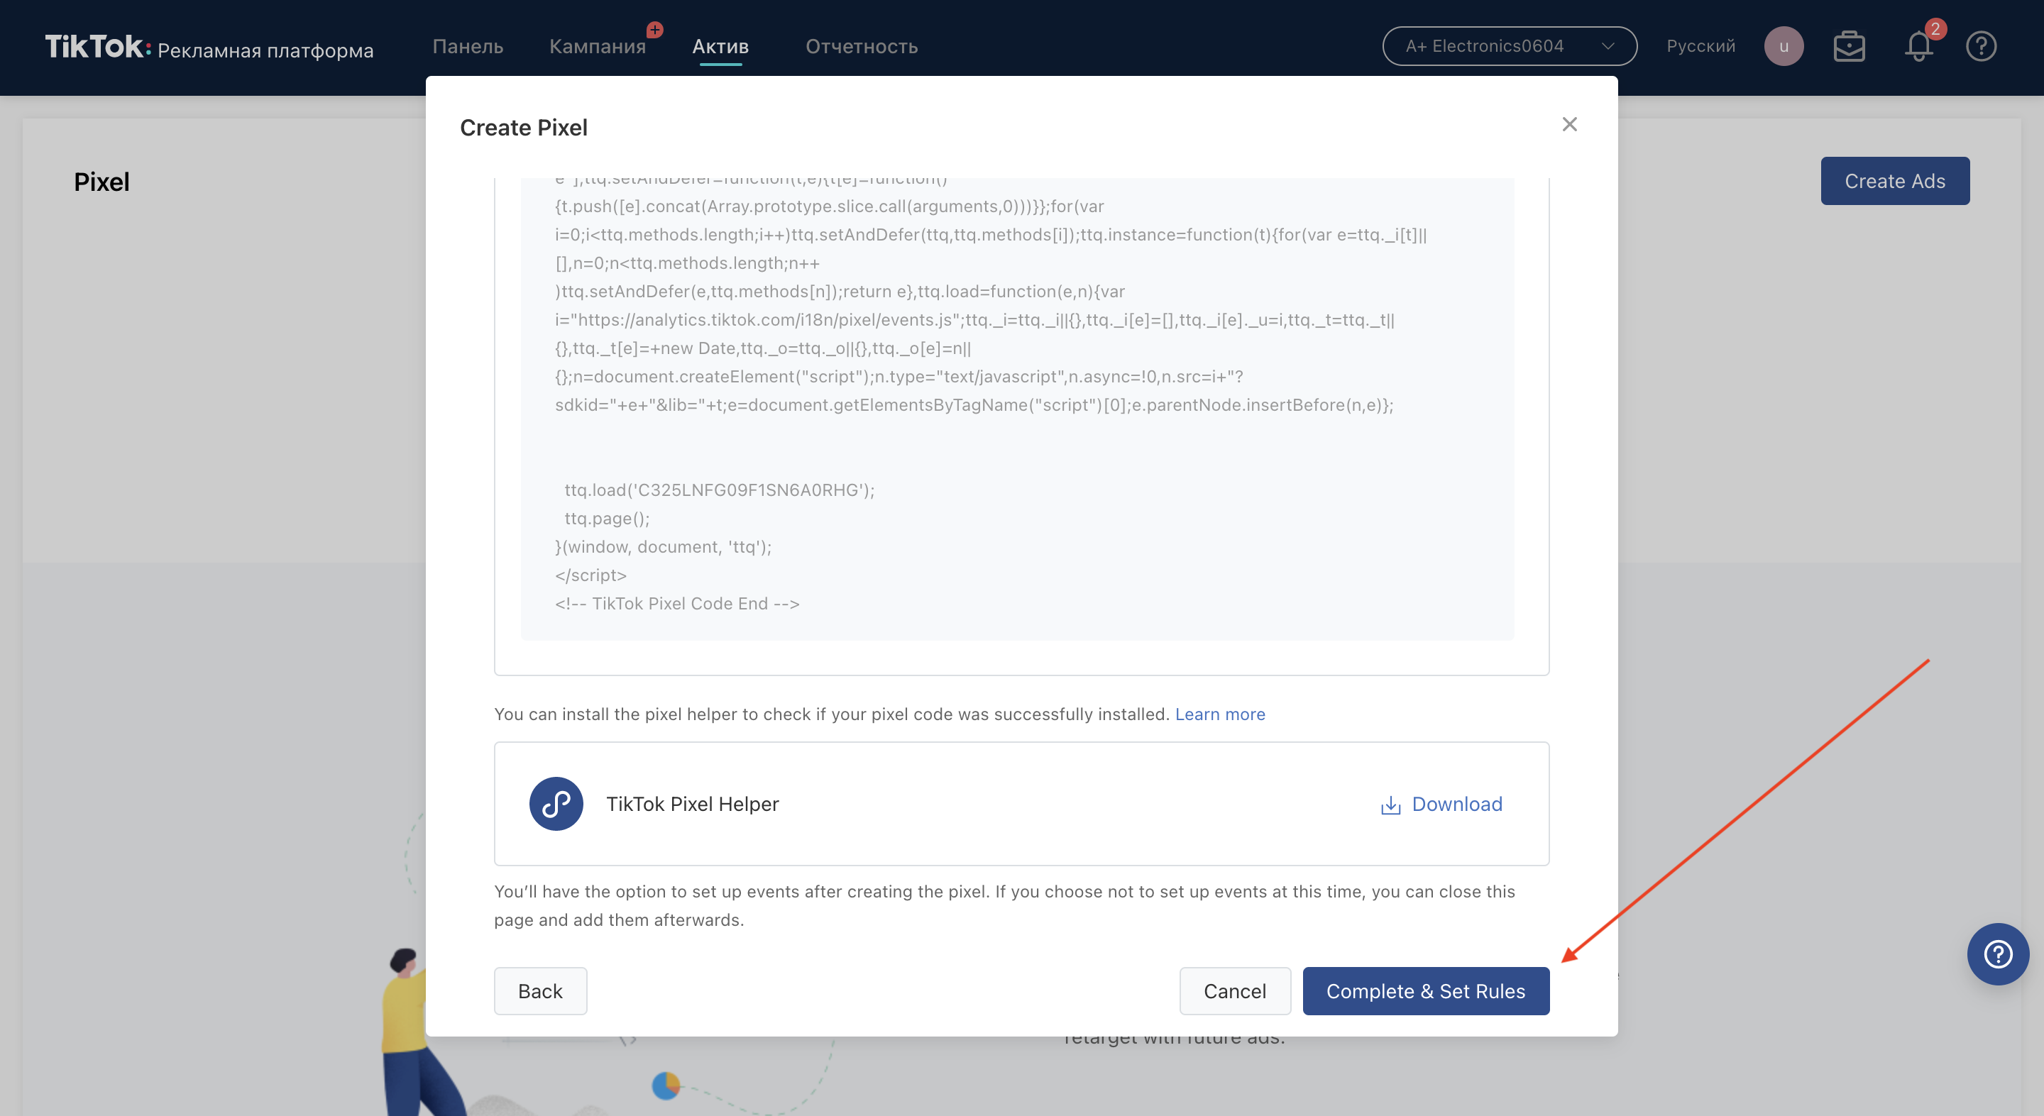Click the TikTok Pixel Code End comment
This screenshot has width=2044, height=1116.
point(677,604)
